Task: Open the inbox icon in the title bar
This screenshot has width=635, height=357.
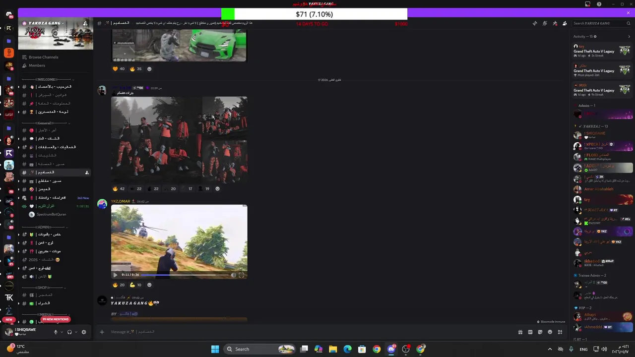Action: 588,4
